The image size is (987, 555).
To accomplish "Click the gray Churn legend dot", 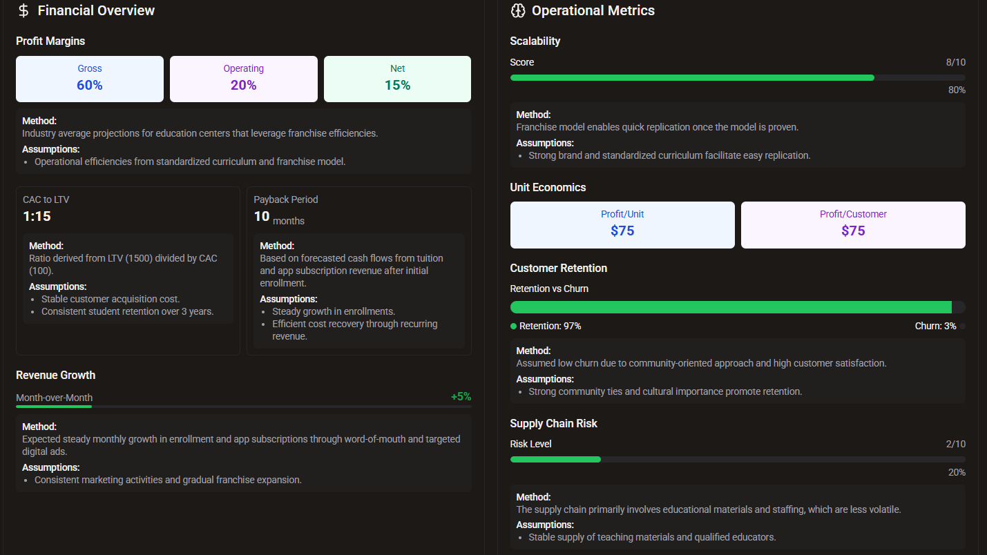I will tap(963, 325).
